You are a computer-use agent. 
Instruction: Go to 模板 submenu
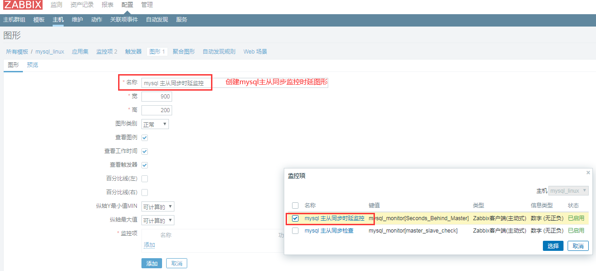coord(39,20)
